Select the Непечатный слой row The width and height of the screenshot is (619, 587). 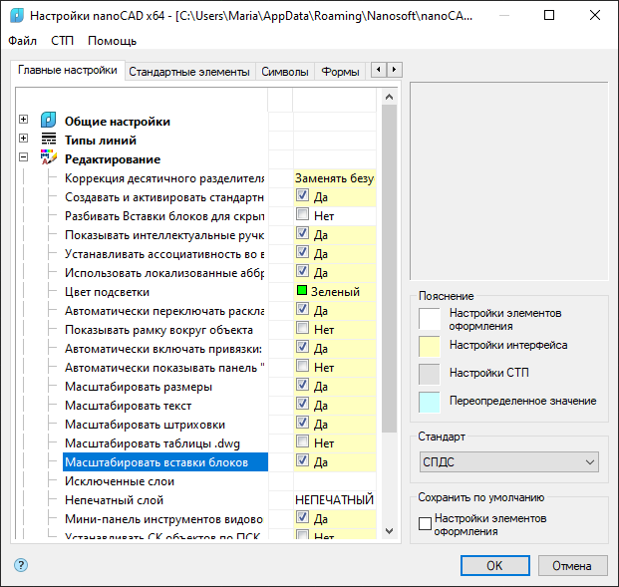[x=163, y=500]
